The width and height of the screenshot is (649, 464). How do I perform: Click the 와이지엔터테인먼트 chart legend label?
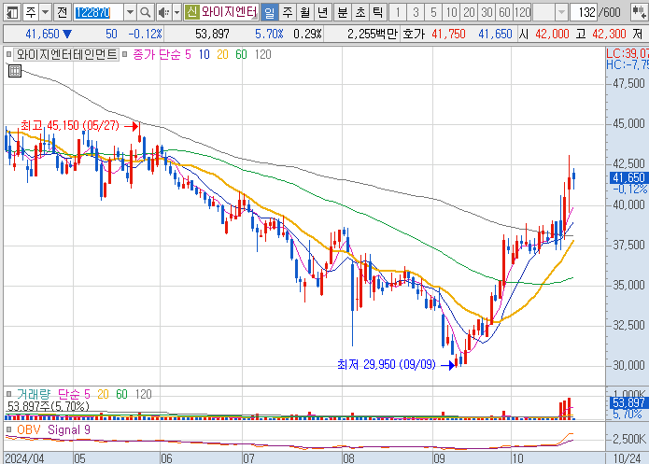66,54
